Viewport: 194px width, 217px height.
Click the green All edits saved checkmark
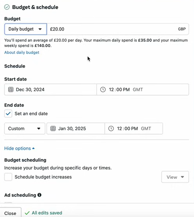(x=27, y=213)
